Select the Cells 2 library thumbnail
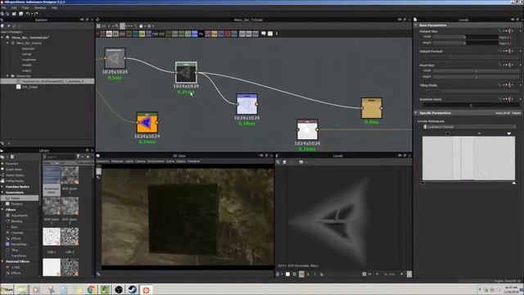Image resolution: width=524 pixels, height=295 pixels. click(70, 237)
